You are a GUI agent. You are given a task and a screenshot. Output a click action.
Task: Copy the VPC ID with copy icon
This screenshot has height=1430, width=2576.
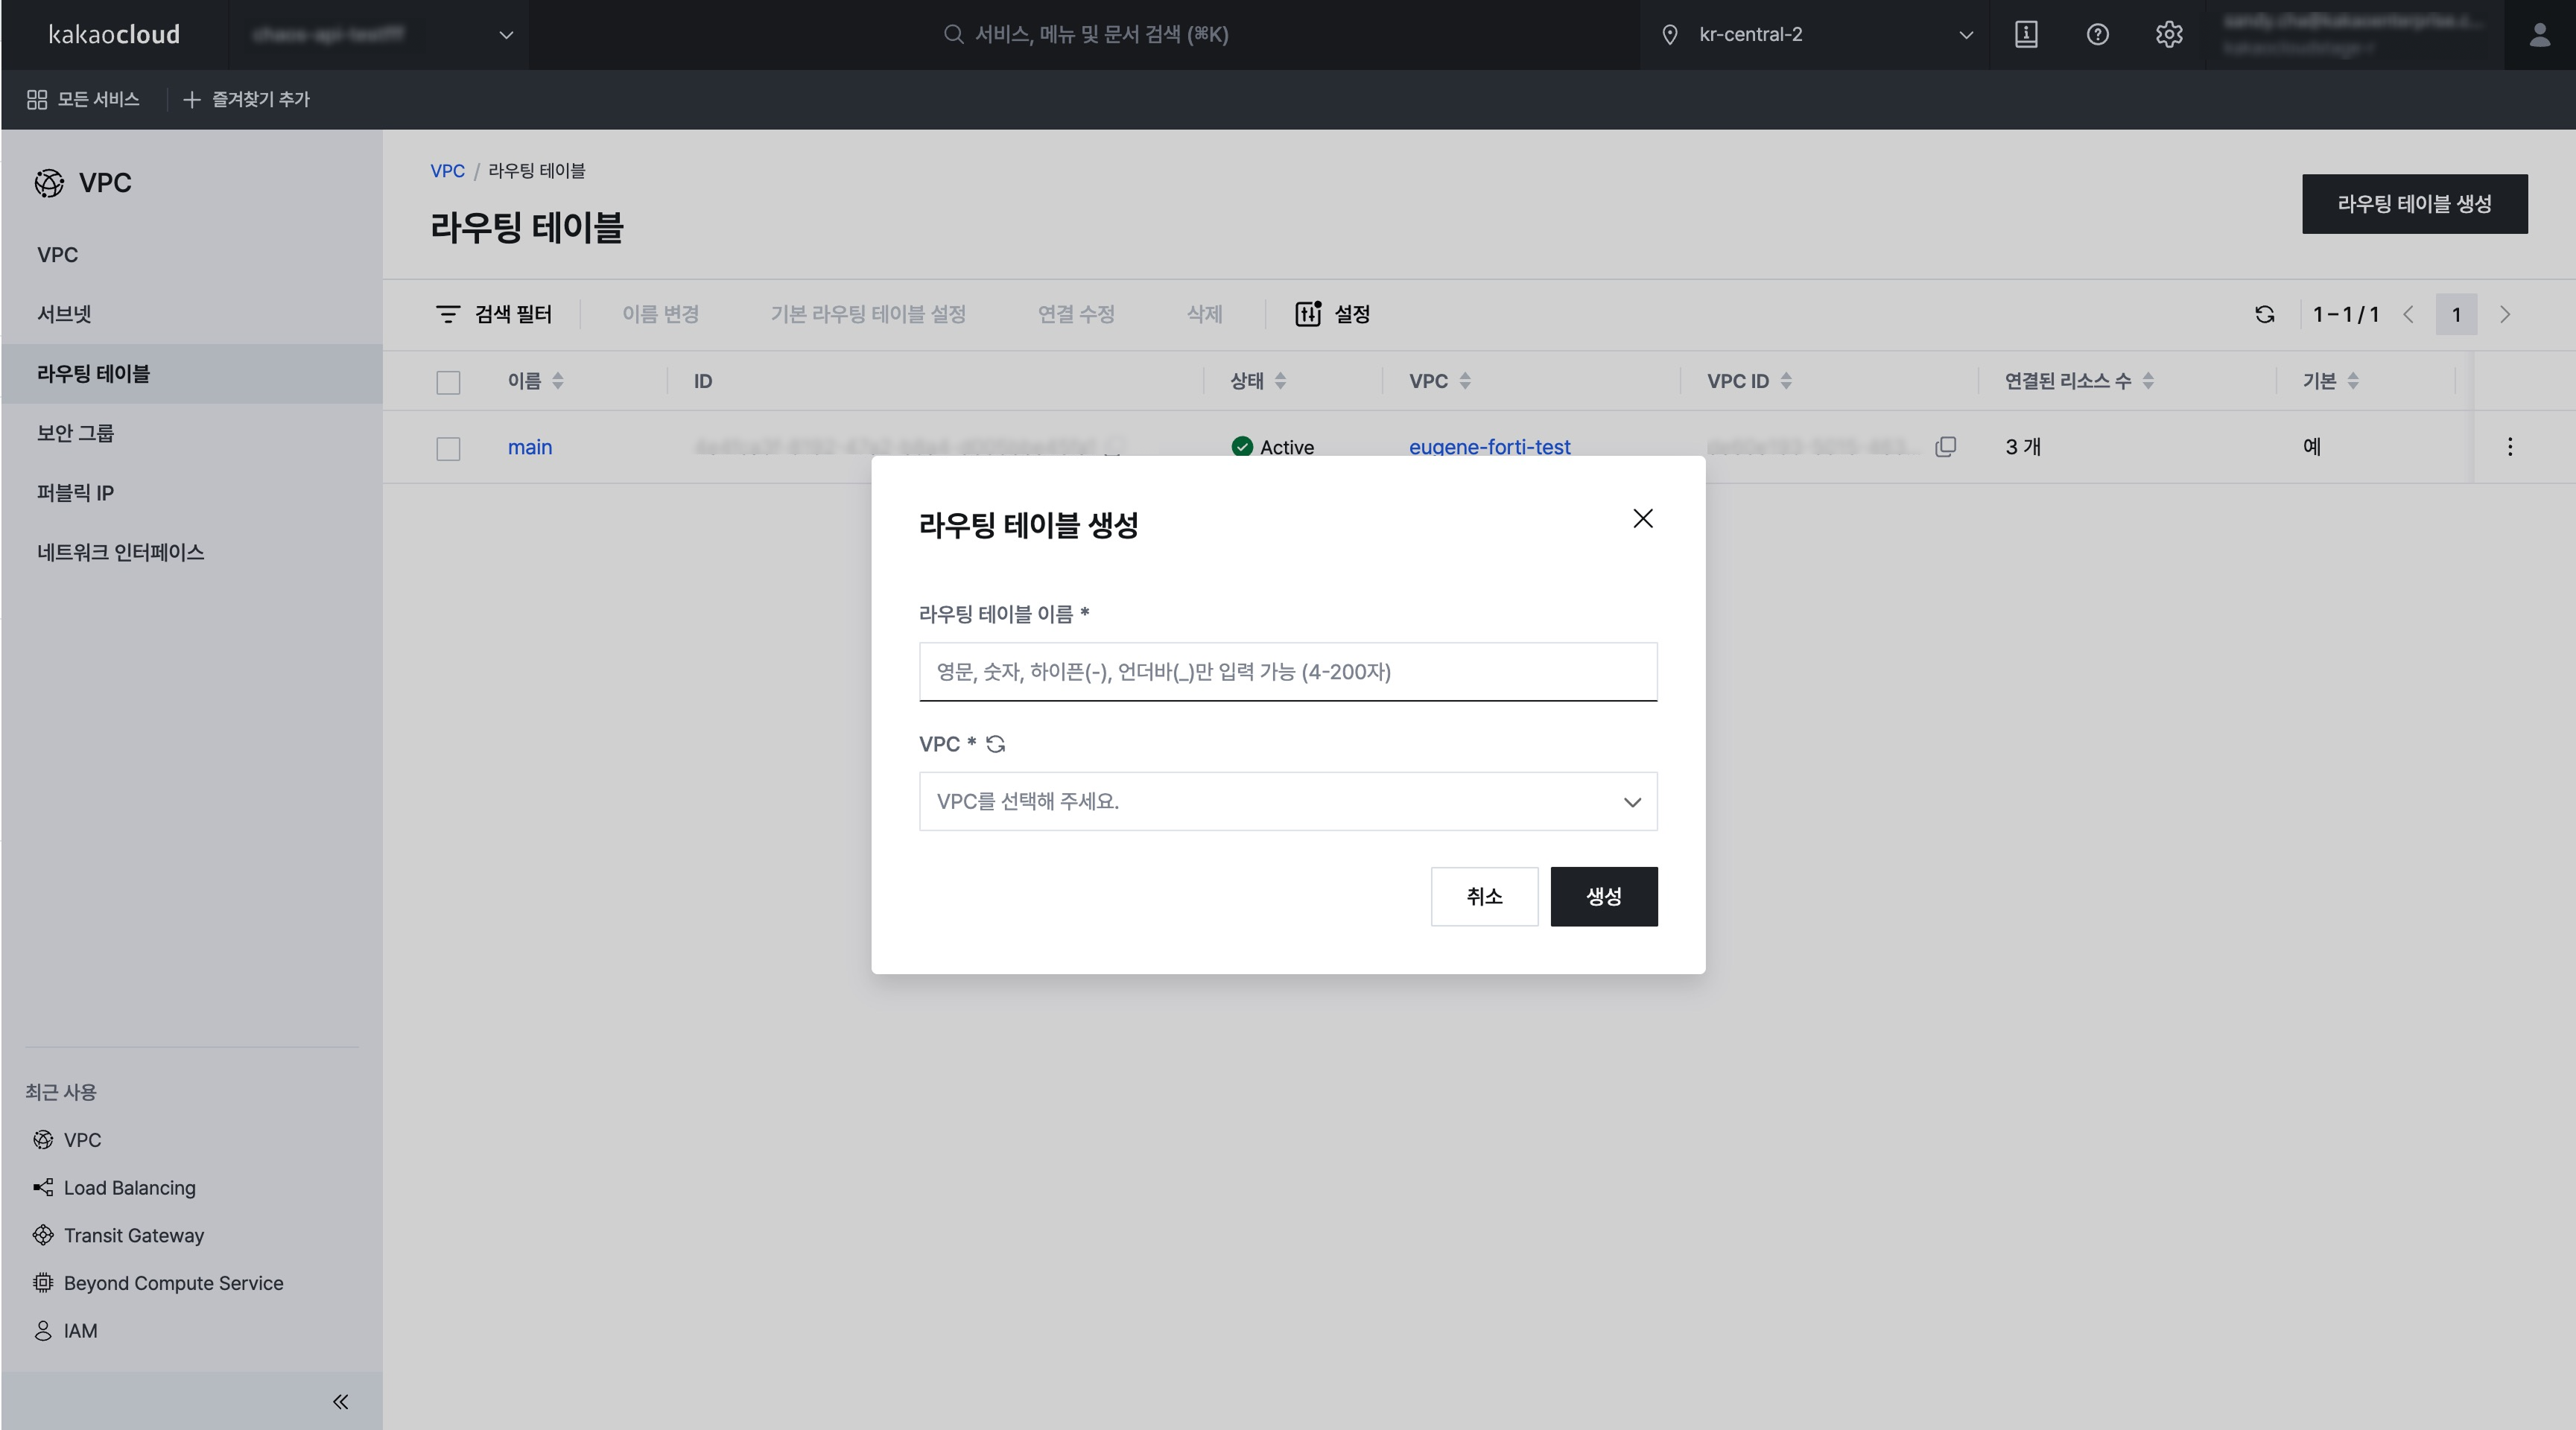tap(1945, 447)
